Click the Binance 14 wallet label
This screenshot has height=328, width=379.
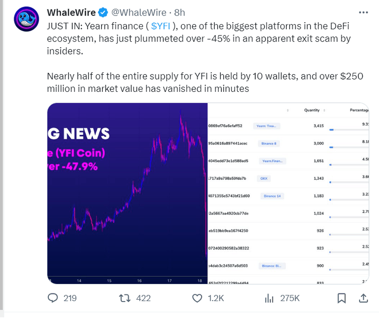click(x=272, y=196)
